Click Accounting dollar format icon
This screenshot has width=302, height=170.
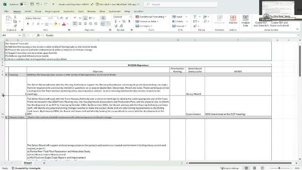(x=115, y=21)
